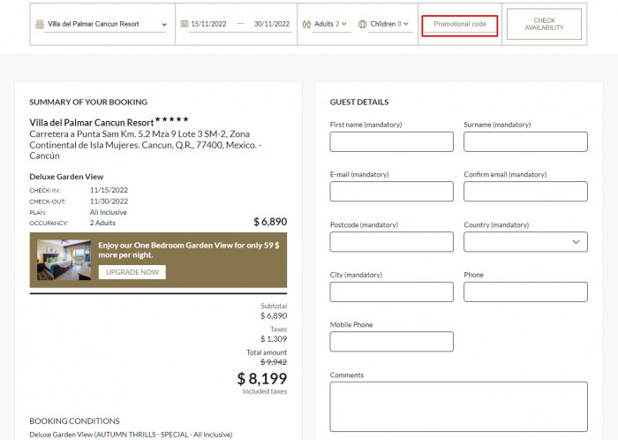Click the adults people icon
This screenshot has width=618, height=440.
pyautogui.click(x=306, y=24)
